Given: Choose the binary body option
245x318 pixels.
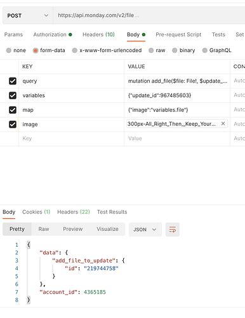Looking at the screenshot, I should tap(183, 50).
